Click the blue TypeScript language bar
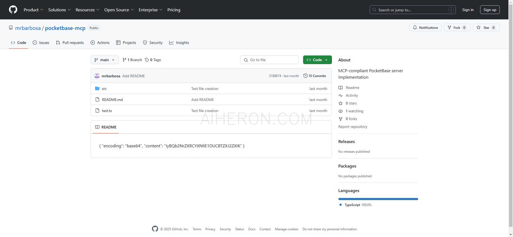Viewport: 513px width, 237px height. tap(378, 199)
